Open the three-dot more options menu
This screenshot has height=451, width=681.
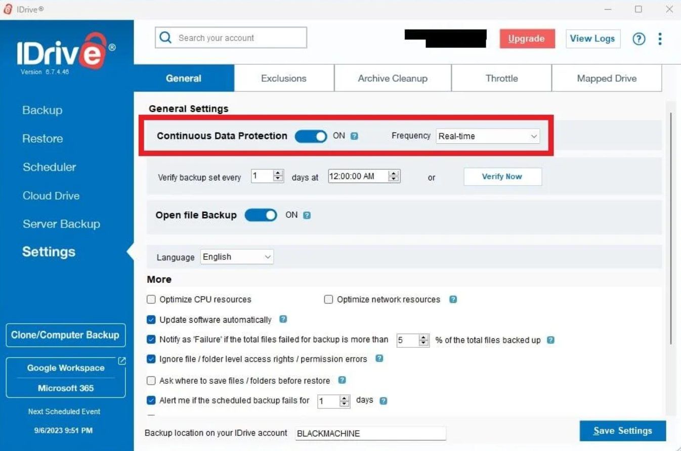pyautogui.click(x=660, y=39)
